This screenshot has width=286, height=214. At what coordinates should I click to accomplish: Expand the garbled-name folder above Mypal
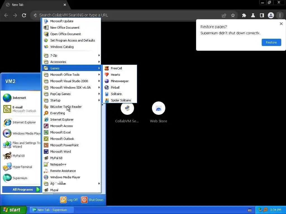pos(71,183)
